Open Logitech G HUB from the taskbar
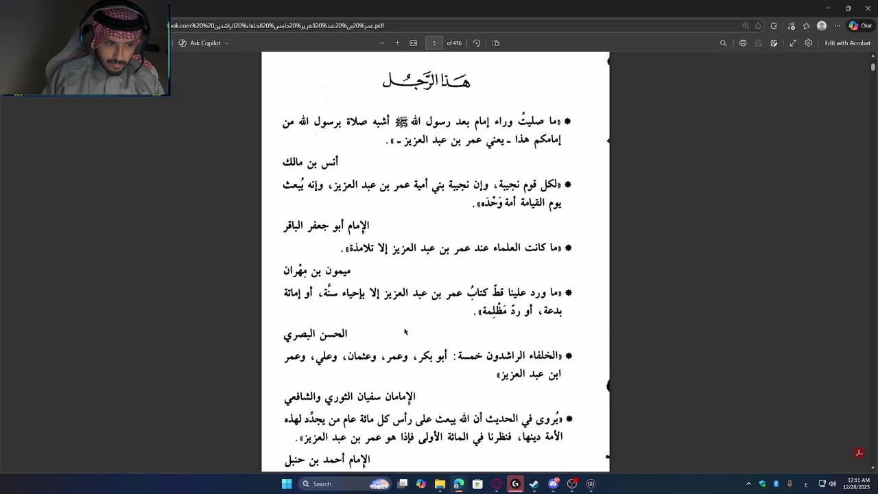Screen dimensions: 878x494 pos(515,484)
